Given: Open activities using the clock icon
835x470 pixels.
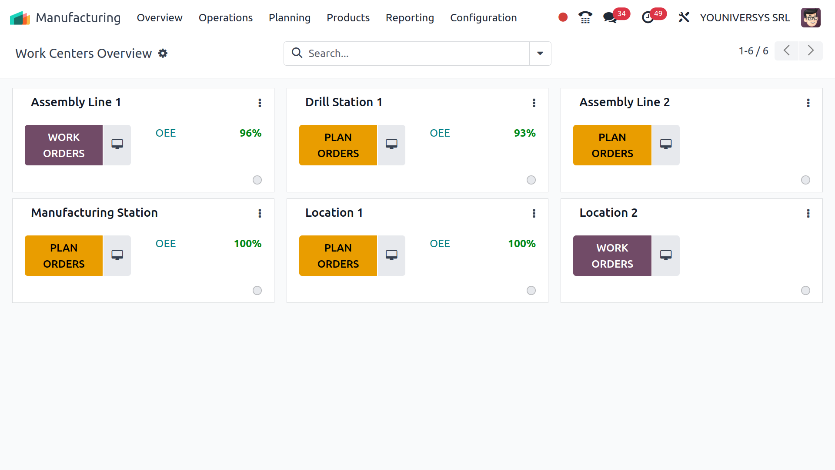Looking at the screenshot, I should pos(648,18).
